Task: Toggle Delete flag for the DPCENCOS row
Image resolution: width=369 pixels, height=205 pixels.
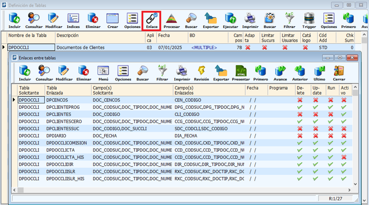Action: tap(300, 100)
